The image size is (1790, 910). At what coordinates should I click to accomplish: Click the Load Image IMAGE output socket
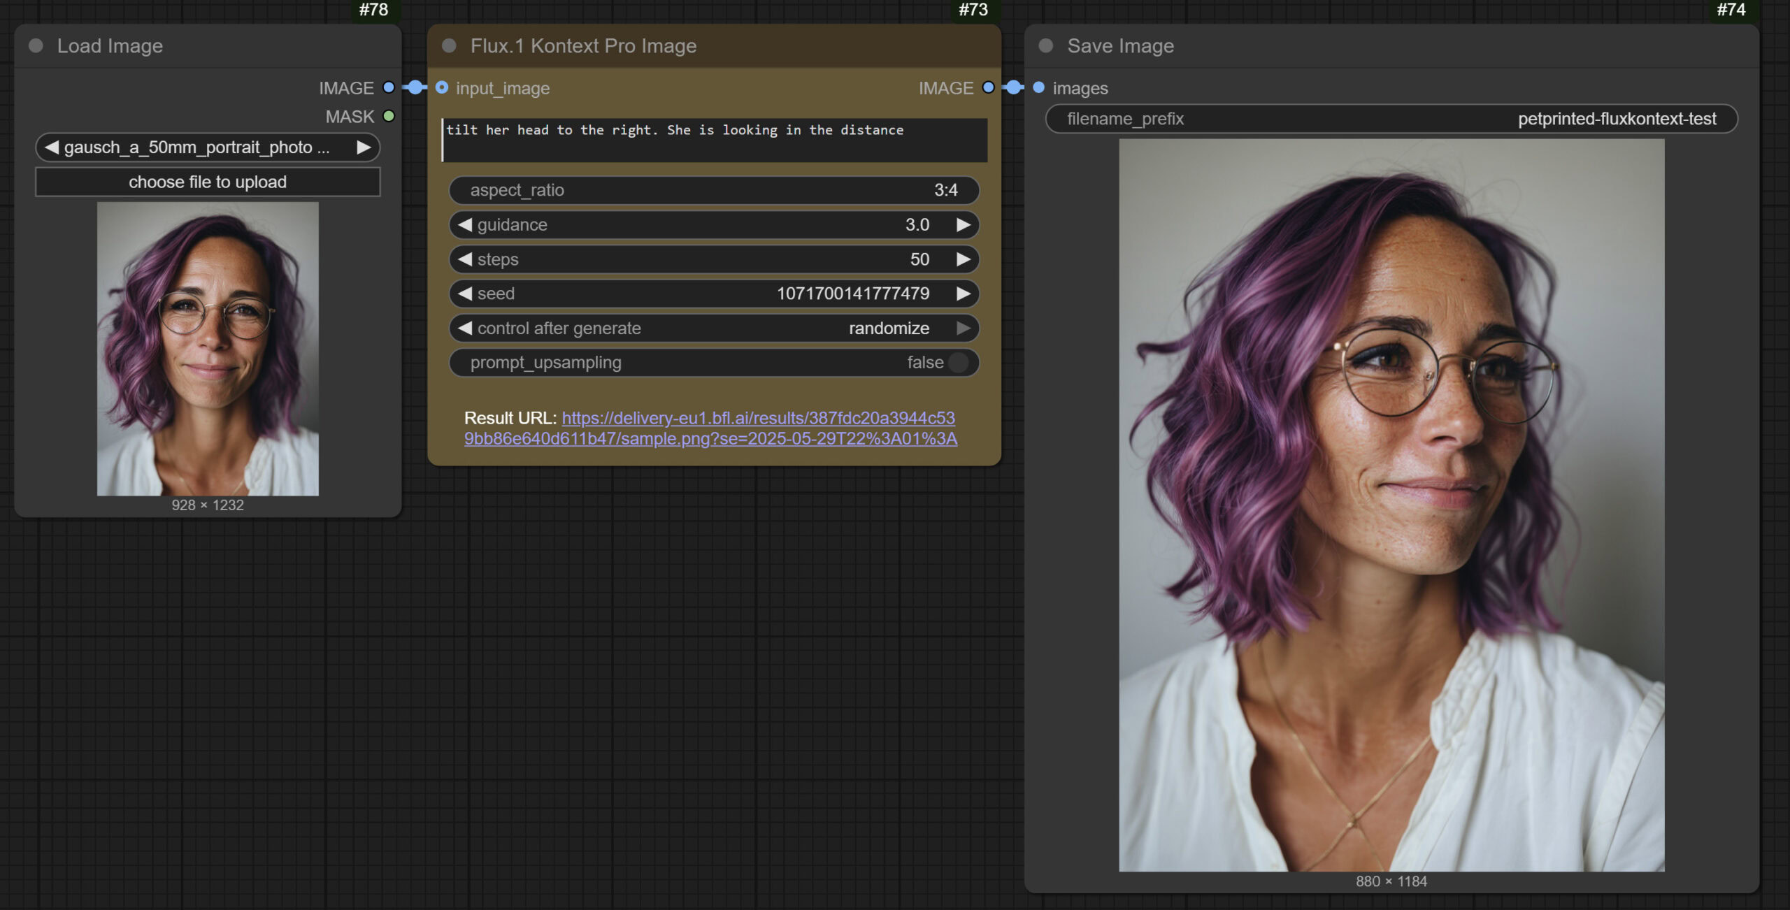(389, 87)
